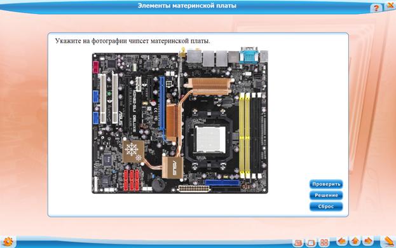Open the four-squares thumbnail view icon

click(x=324, y=243)
